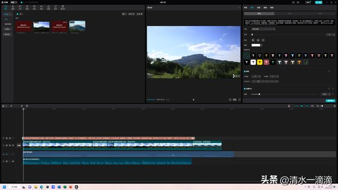338x190 pixels.
Task: Click the preview fullscreen icon
Action: click(239, 100)
